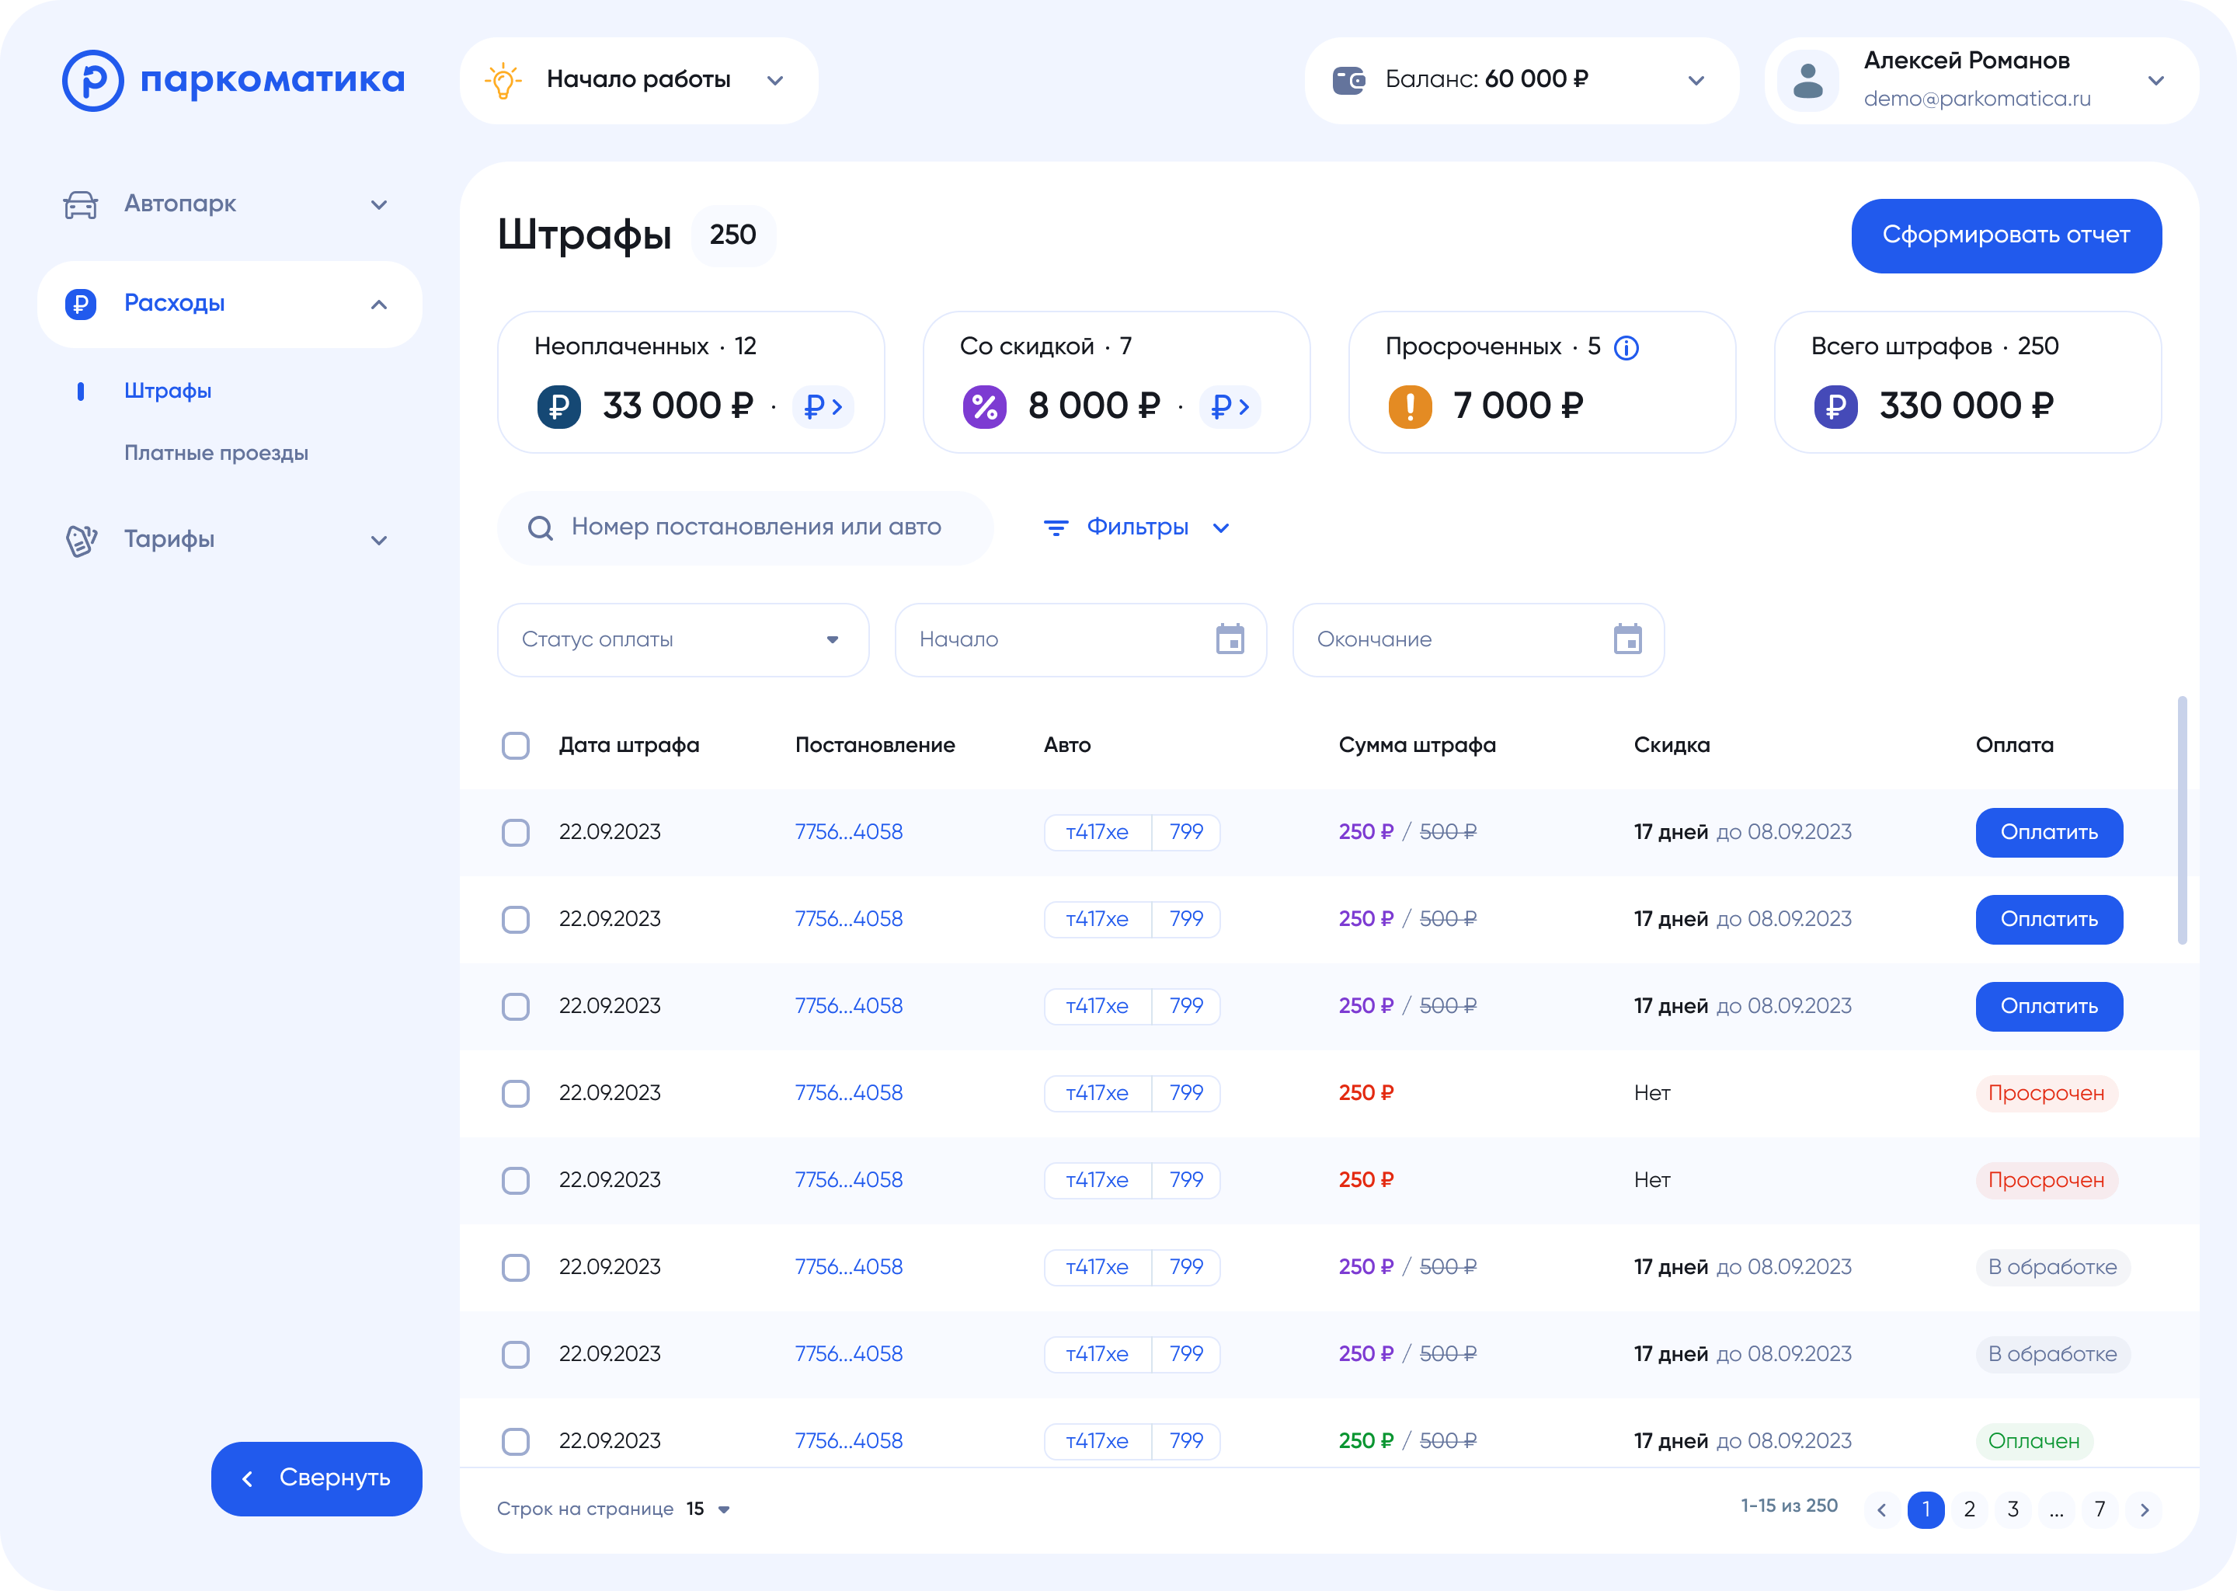Click info icon next to Просроченных

click(x=1626, y=348)
